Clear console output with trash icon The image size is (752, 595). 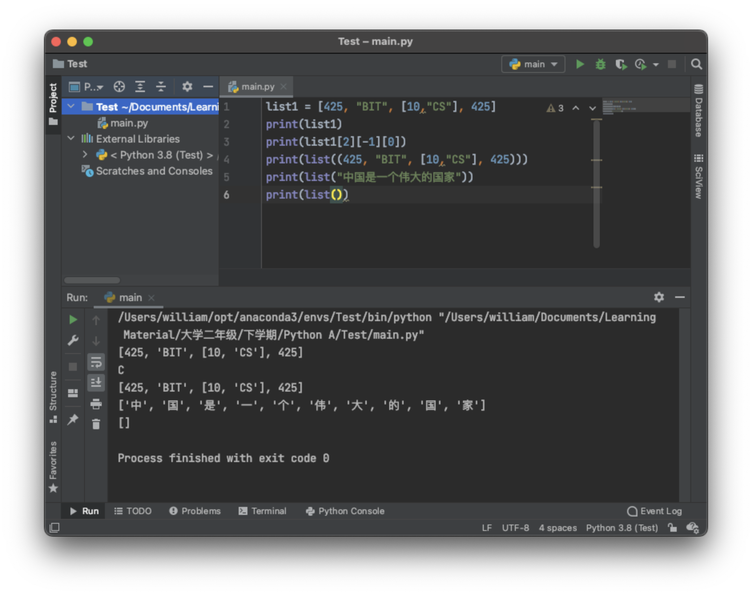click(x=96, y=424)
